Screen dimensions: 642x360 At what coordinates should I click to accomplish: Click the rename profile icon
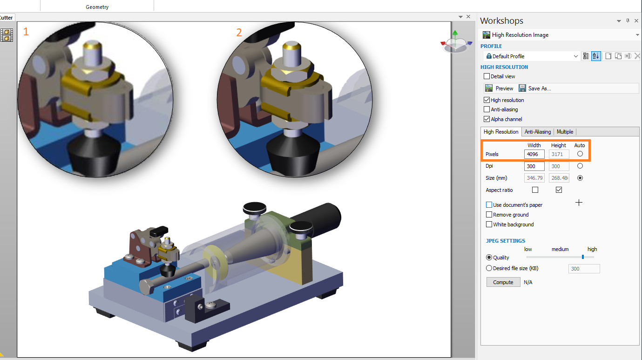click(x=628, y=56)
